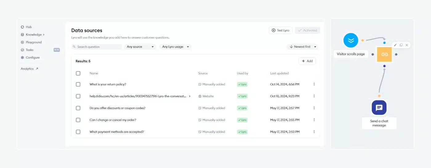Click the 'Visitor scrolls page' label
431x168 pixels.
[x=351, y=54]
